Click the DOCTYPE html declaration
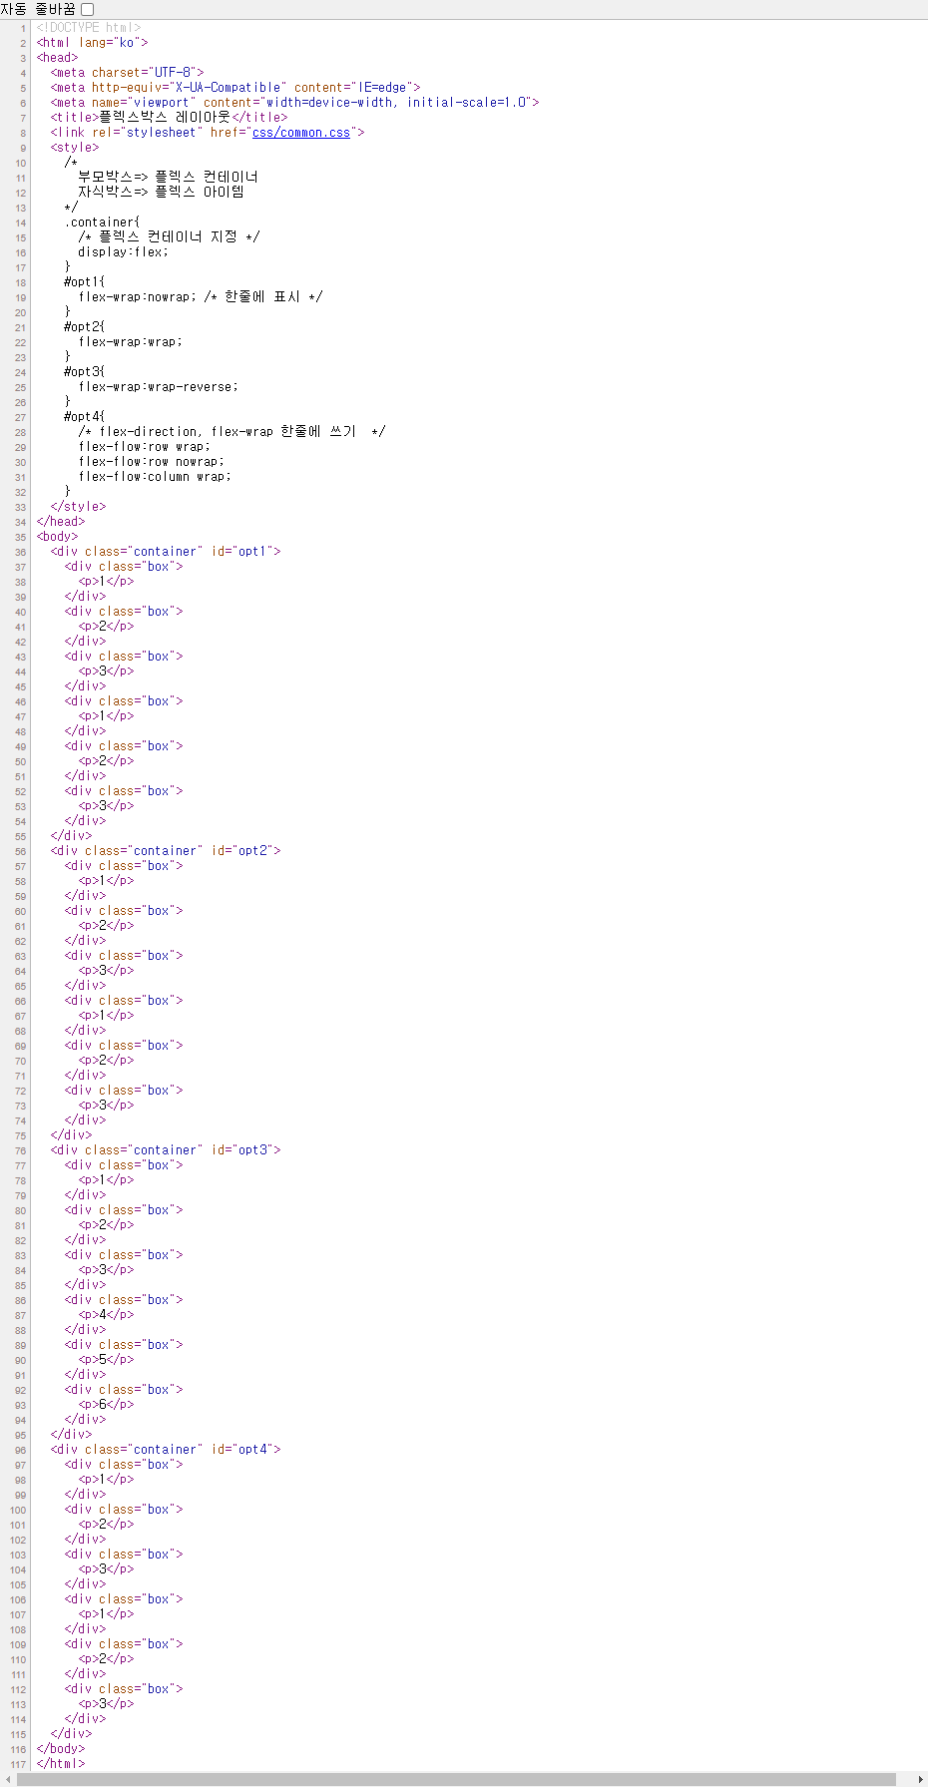The height and width of the screenshot is (1787, 928). tap(89, 28)
